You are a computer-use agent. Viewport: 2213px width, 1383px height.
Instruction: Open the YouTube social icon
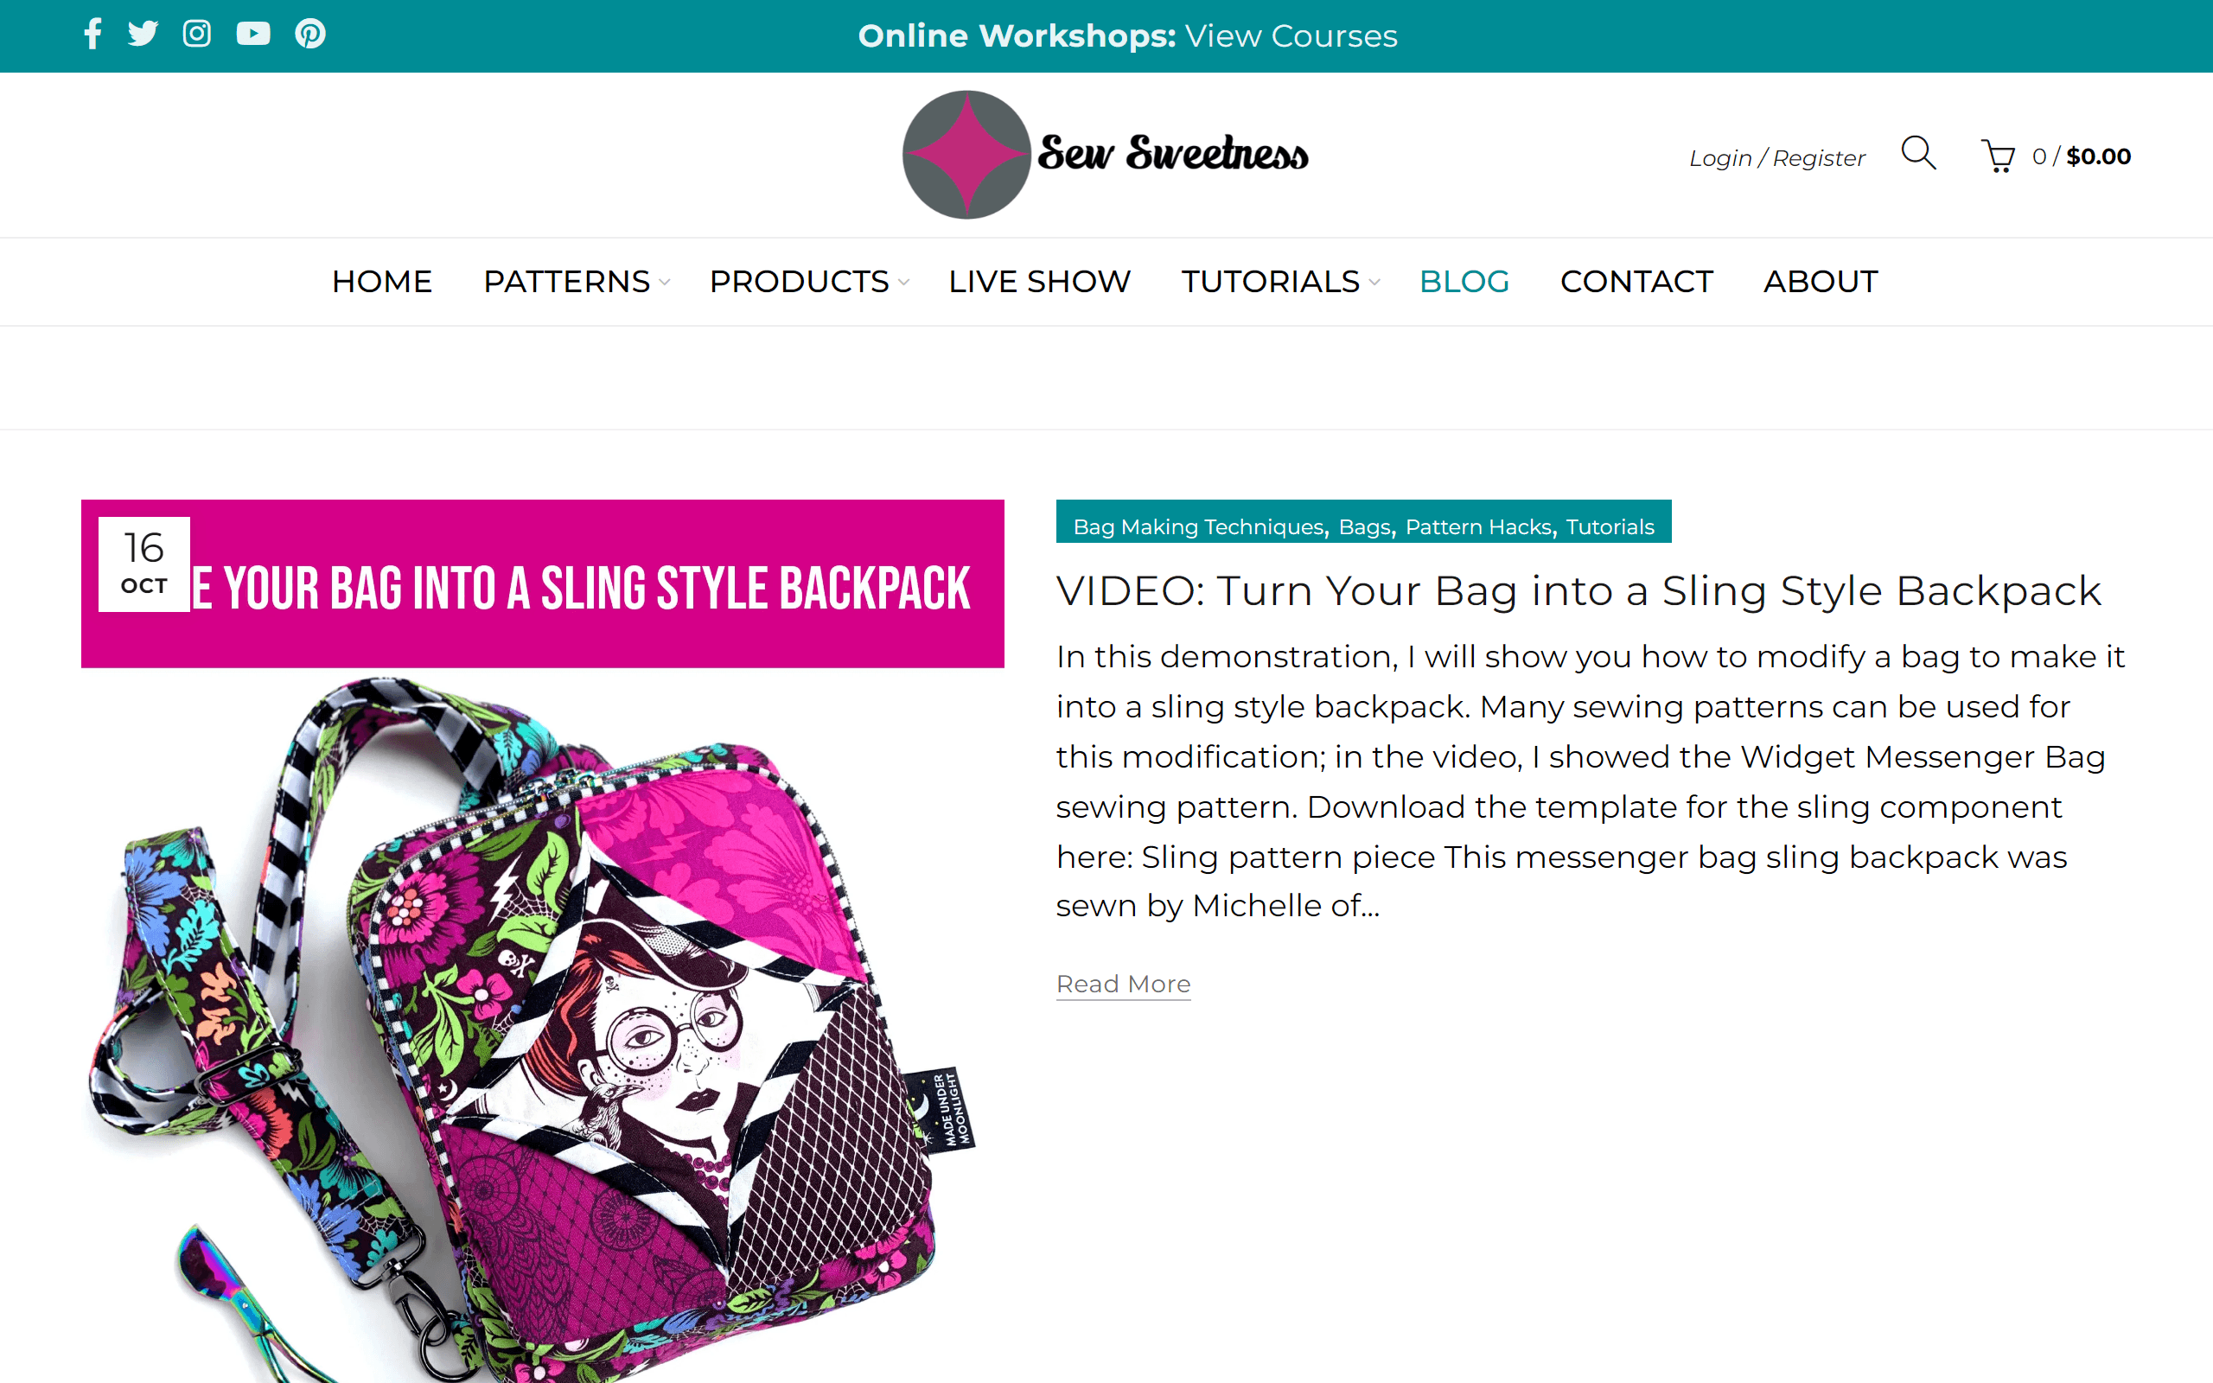(253, 34)
